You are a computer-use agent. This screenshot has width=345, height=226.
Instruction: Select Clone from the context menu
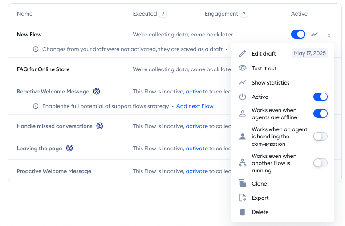point(259,184)
